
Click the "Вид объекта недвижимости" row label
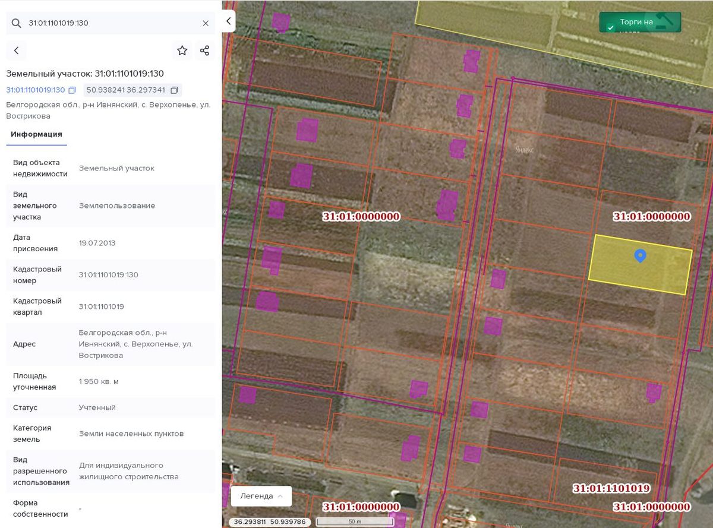(40, 168)
